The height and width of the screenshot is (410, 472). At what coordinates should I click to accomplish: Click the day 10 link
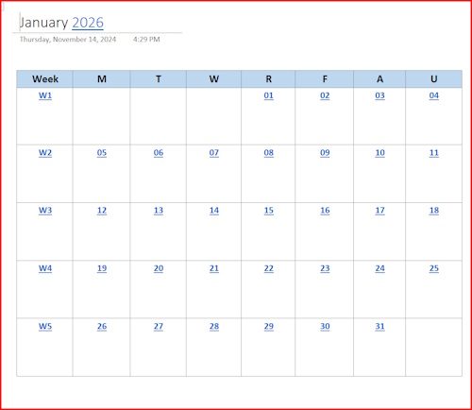click(379, 153)
